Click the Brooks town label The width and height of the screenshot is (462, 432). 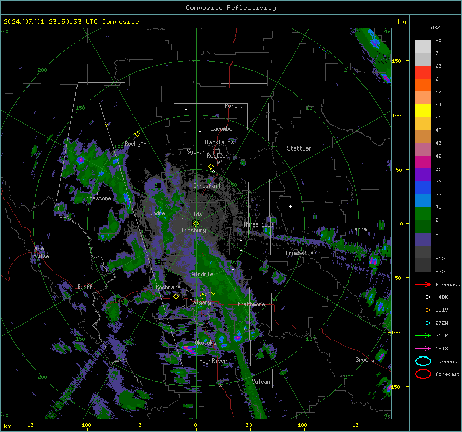point(365,360)
